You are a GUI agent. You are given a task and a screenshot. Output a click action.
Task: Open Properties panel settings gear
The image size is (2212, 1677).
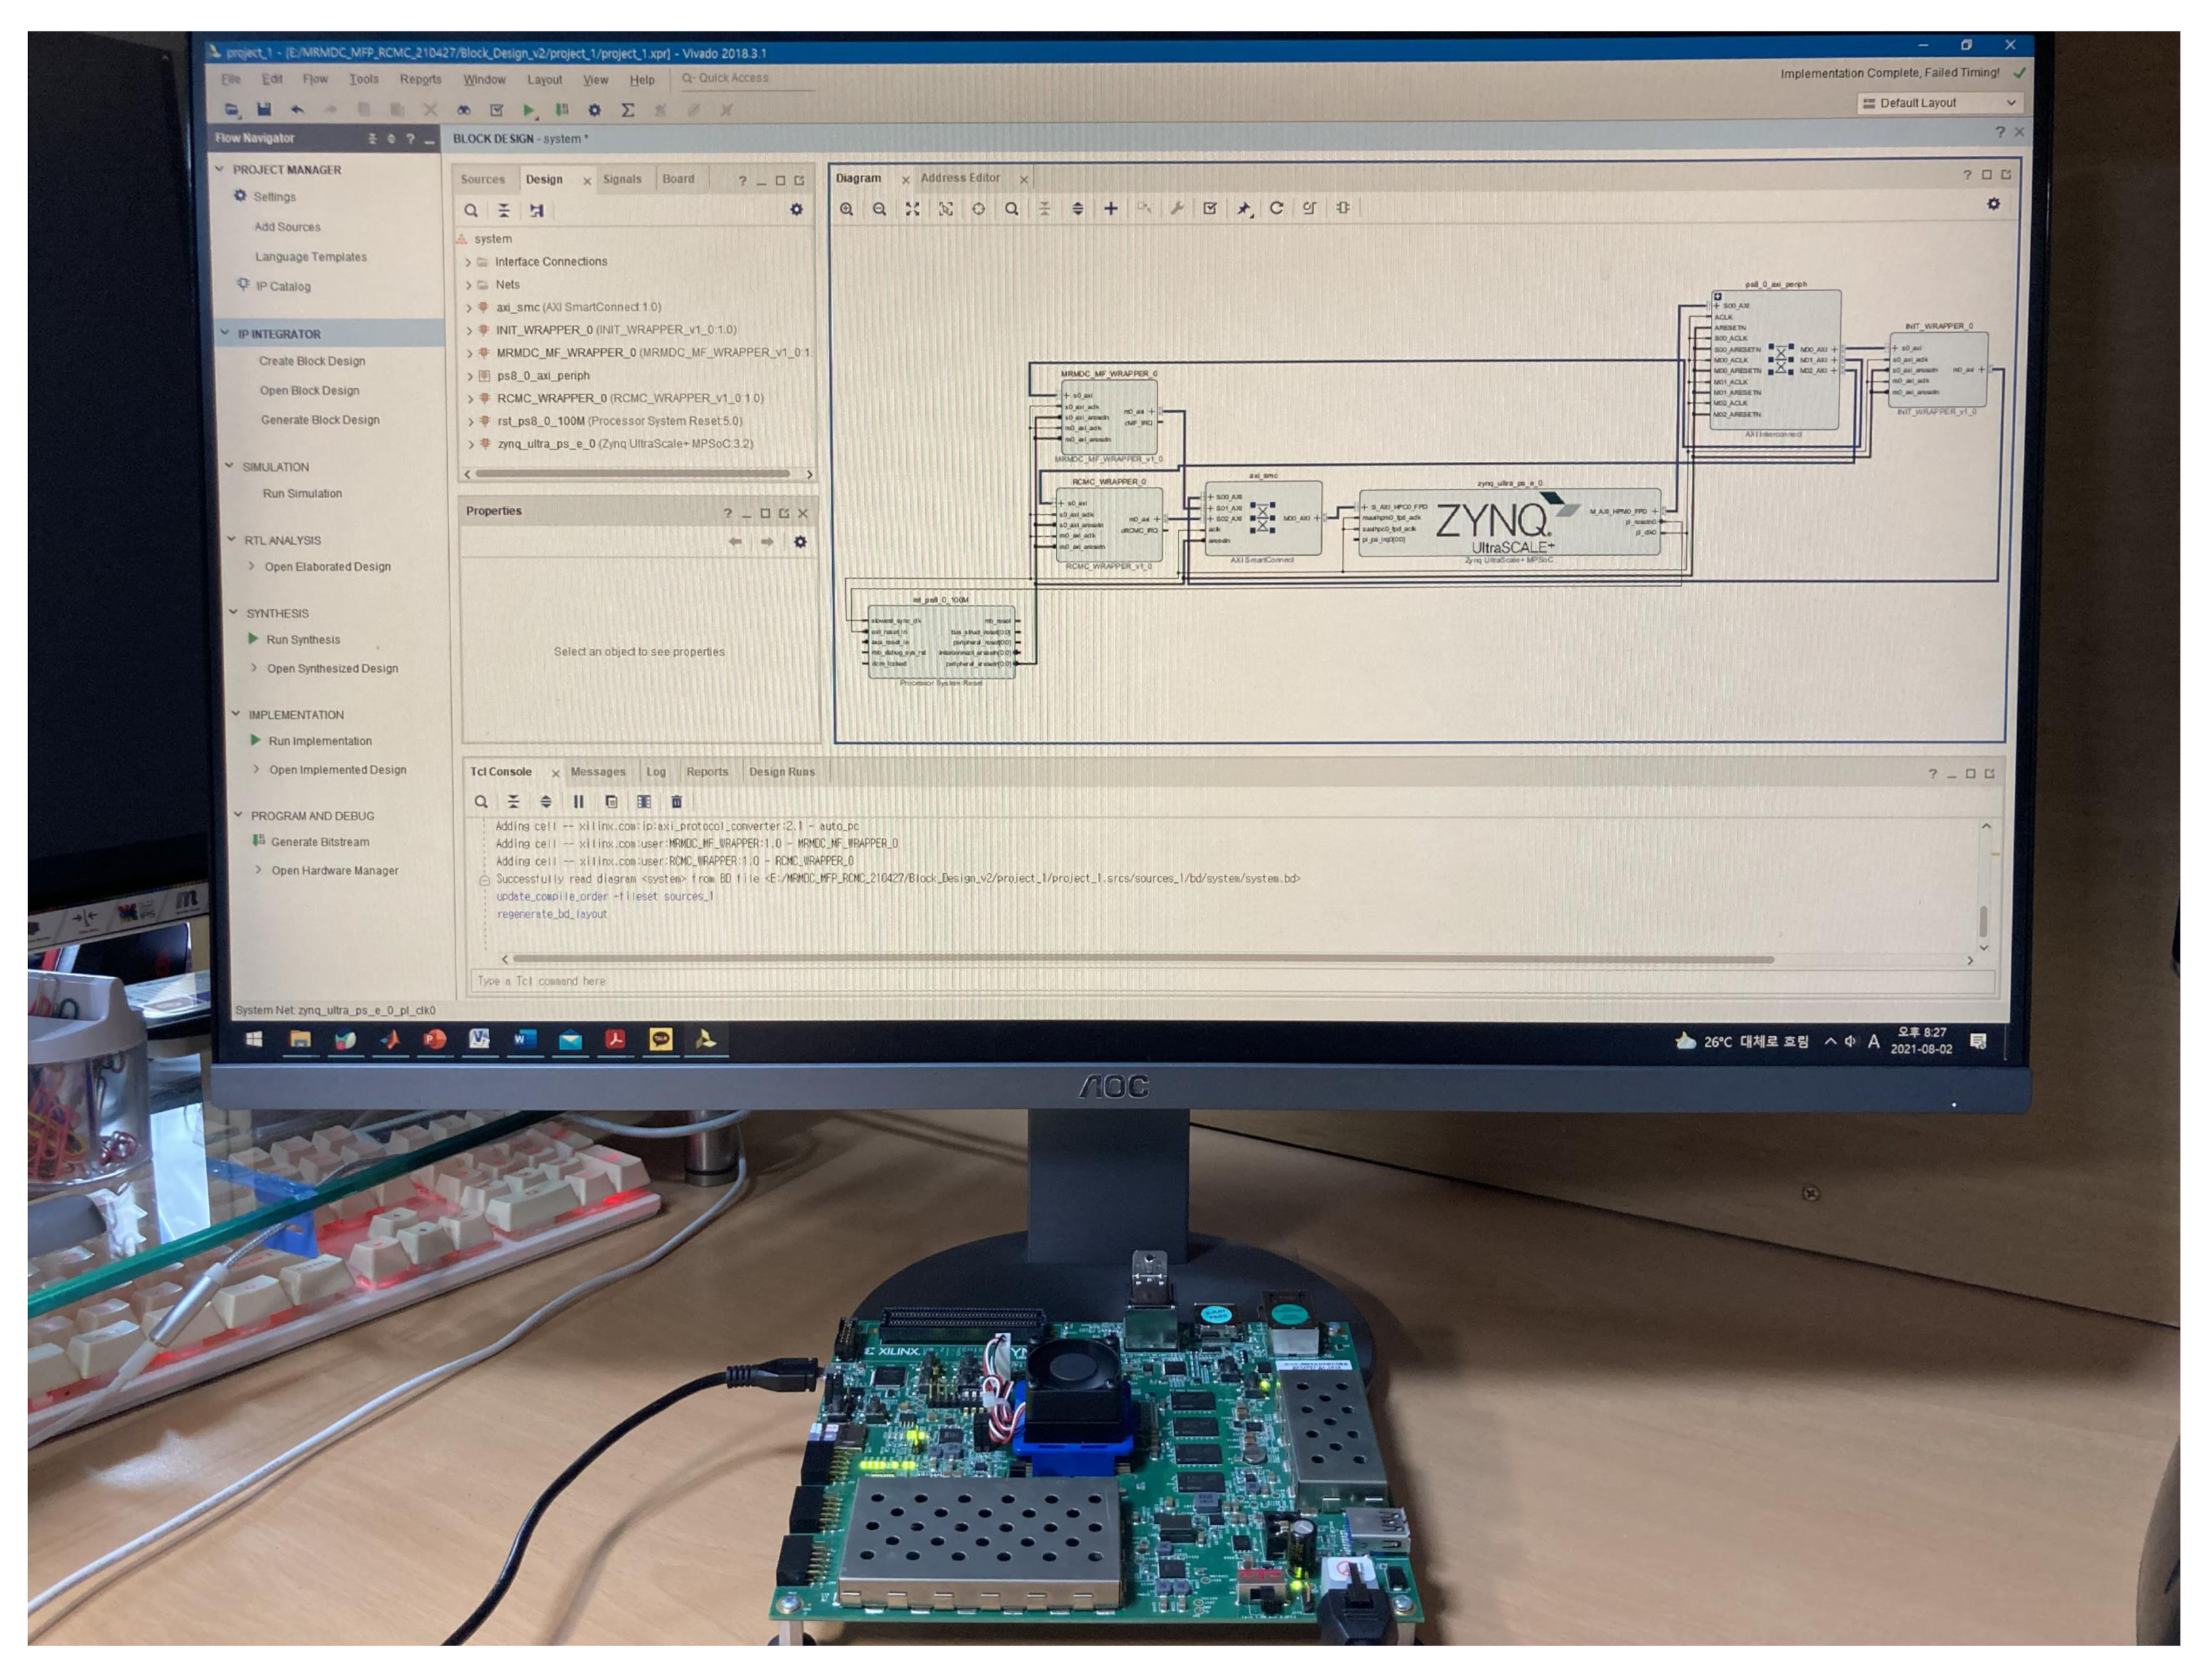[x=800, y=542]
